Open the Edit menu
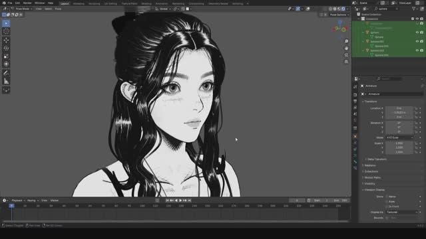 click(18, 3)
